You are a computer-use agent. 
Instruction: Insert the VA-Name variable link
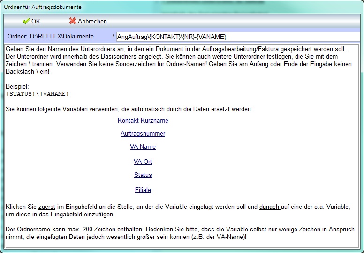(x=143, y=146)
